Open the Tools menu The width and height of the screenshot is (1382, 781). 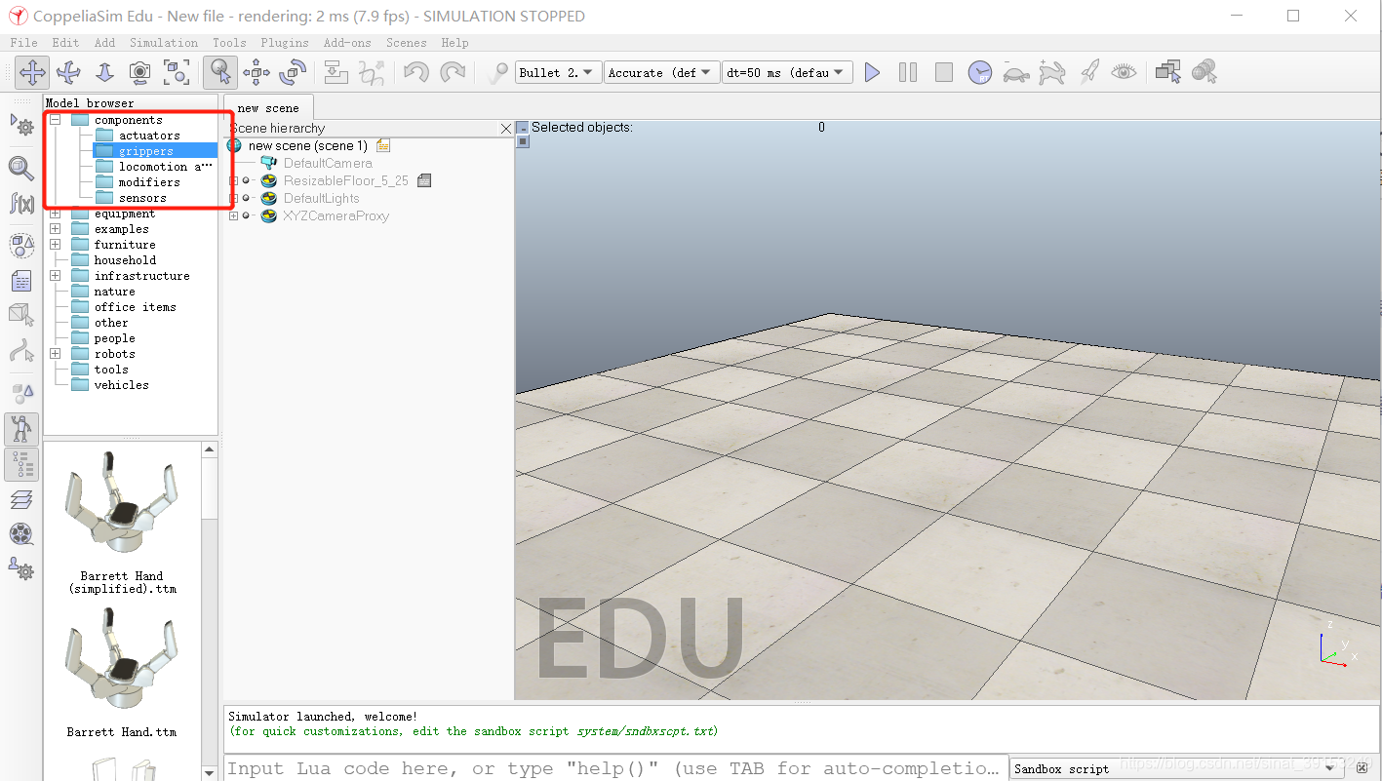pyautogui.click(x=229, y=43)
